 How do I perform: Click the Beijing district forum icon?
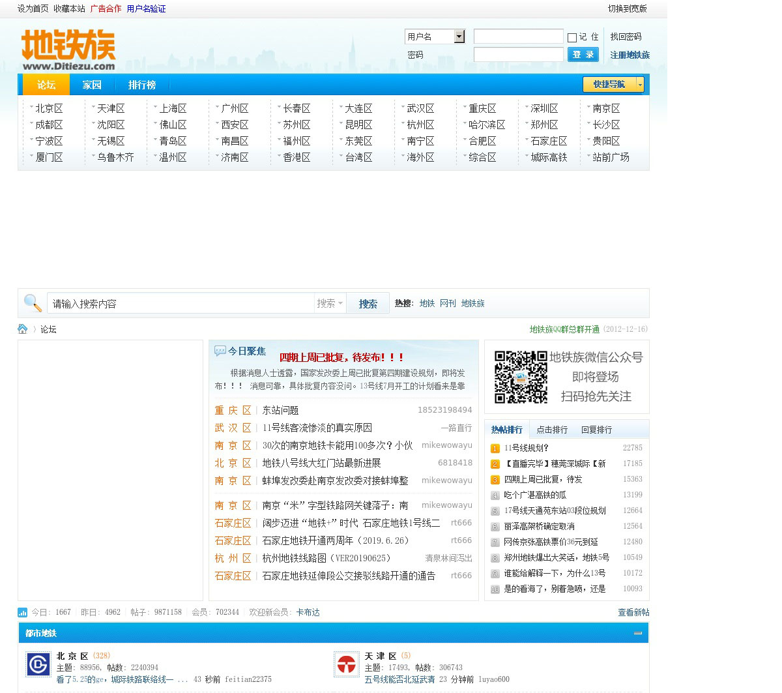click(38, 664)
